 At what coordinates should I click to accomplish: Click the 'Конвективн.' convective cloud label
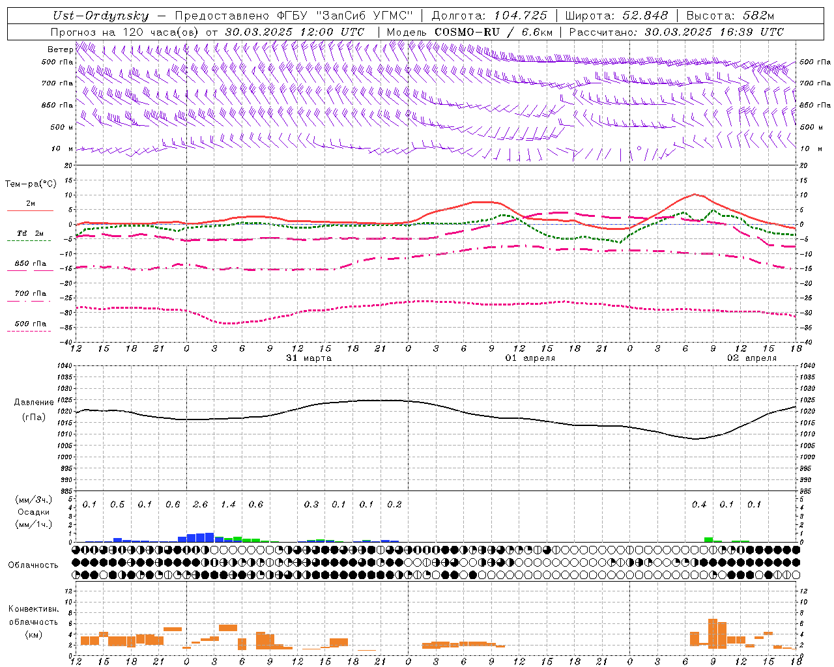tap(33, 609)
